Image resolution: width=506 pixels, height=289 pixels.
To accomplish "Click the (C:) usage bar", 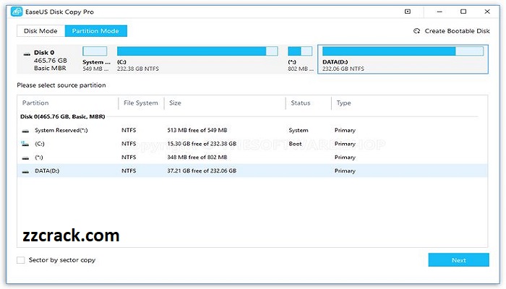I will coord(197,51).
